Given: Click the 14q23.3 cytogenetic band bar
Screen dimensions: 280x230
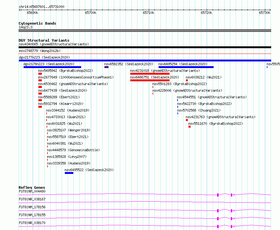Looking at the screenshot, I should (145, 31).
